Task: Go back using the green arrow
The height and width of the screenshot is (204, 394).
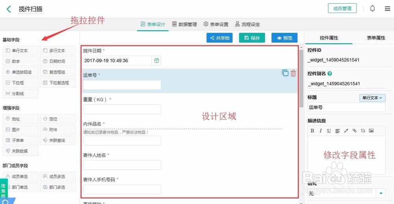Action: pos(9,9)
